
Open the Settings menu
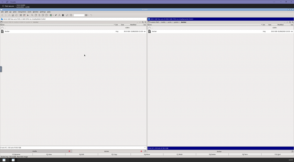coord(43,12)
